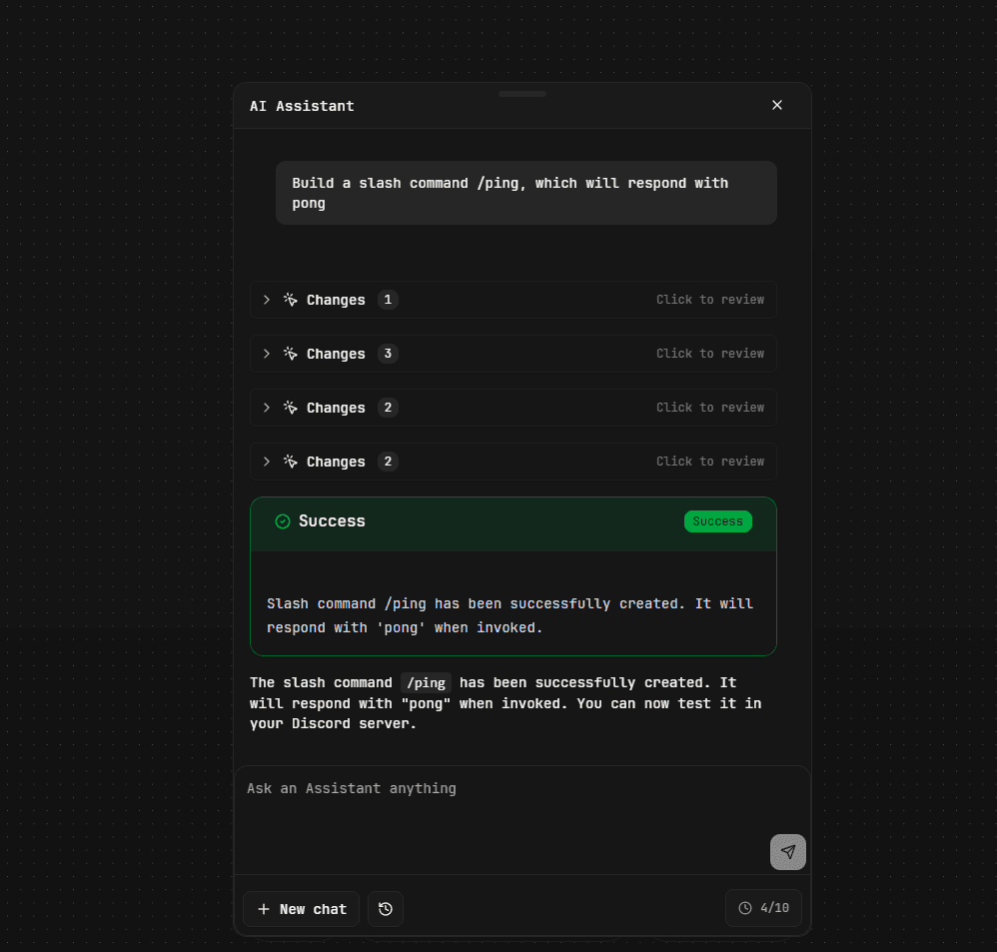Viewport: 997px width, 952px height.
Task: Click the sparkle icon on the first Changes row
Action: [x=290, y=300]
